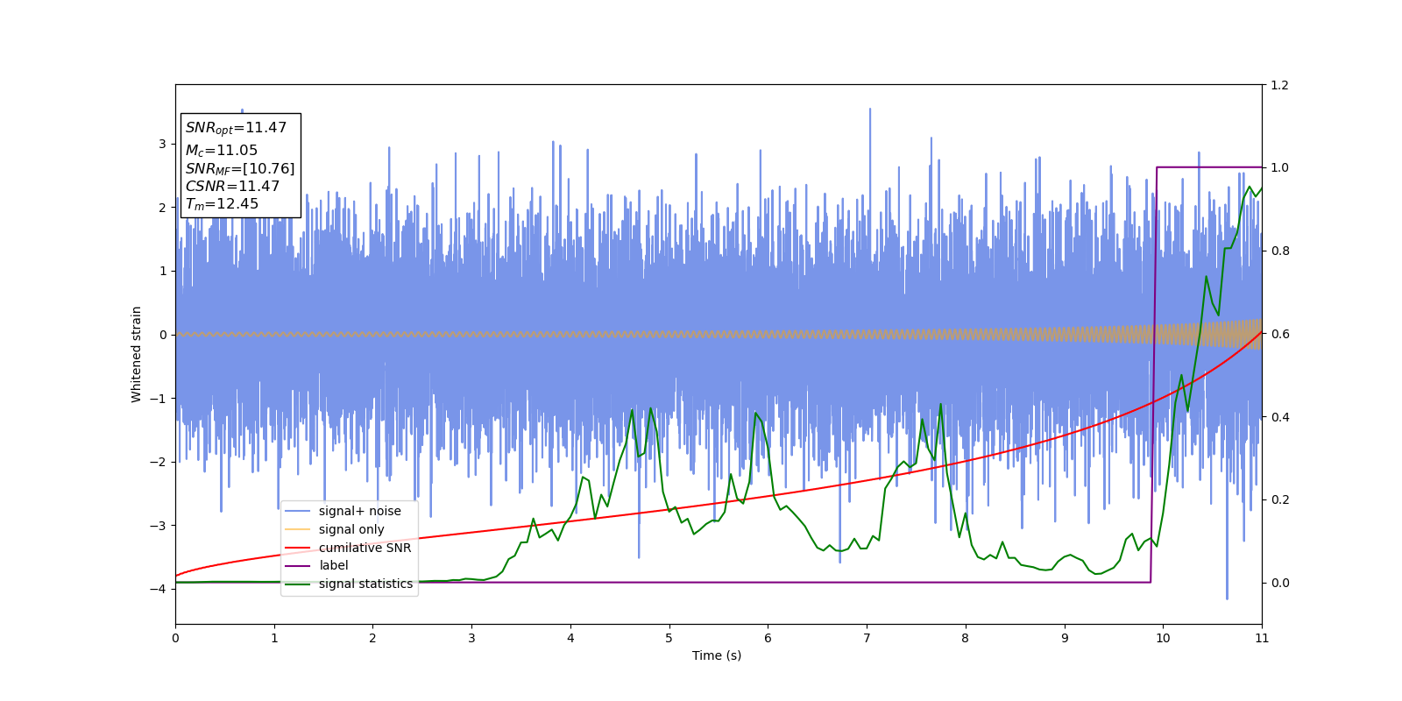Click the left y-axis tick label 3
This screenshot has height=701, width=1402.
click(x=162, y=144)
